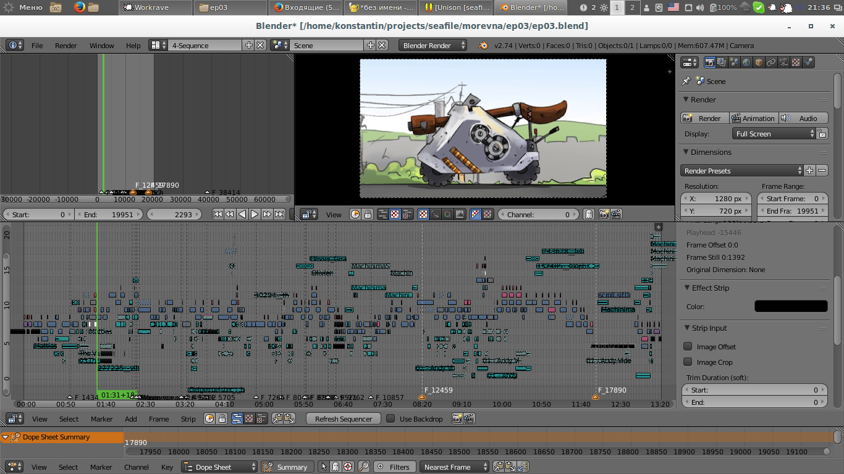Add a new render preset with plus
Image resolution: width=844 pixels, height=474 pixels.
pos(809,170)
